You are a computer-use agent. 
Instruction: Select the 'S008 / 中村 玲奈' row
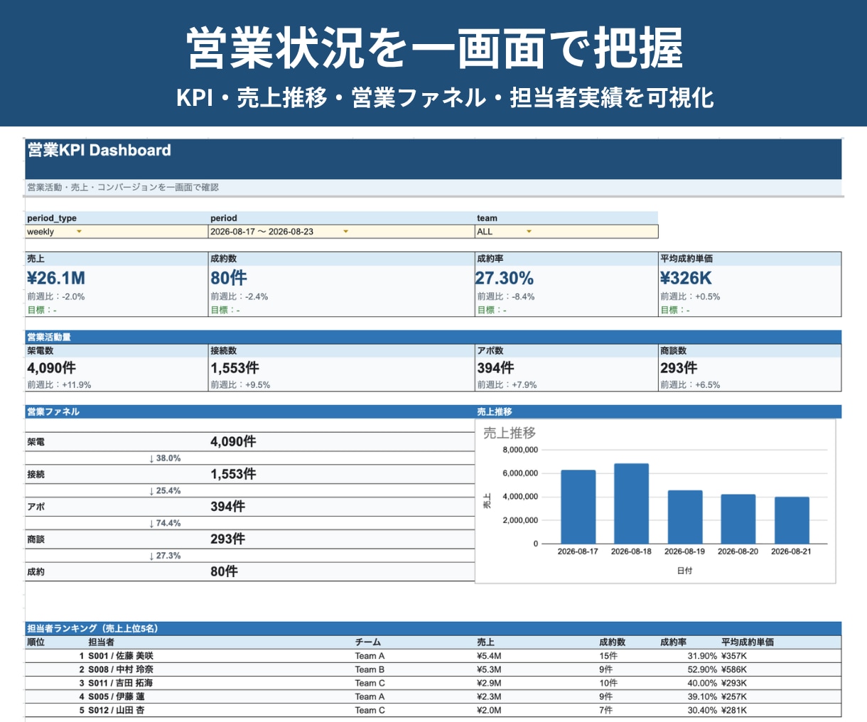(x=433, y=669)
